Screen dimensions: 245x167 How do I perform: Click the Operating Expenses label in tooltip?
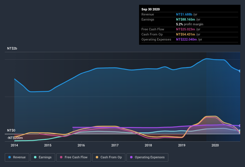click(x=156, y=39)
